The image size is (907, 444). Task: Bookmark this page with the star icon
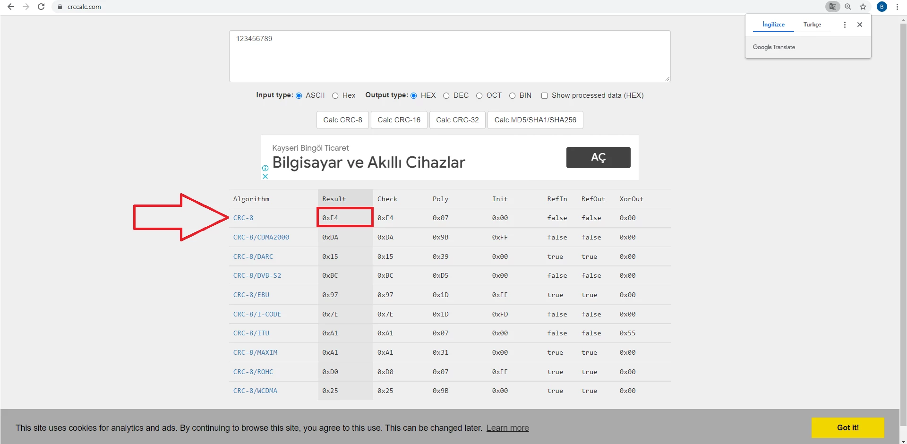863,7
